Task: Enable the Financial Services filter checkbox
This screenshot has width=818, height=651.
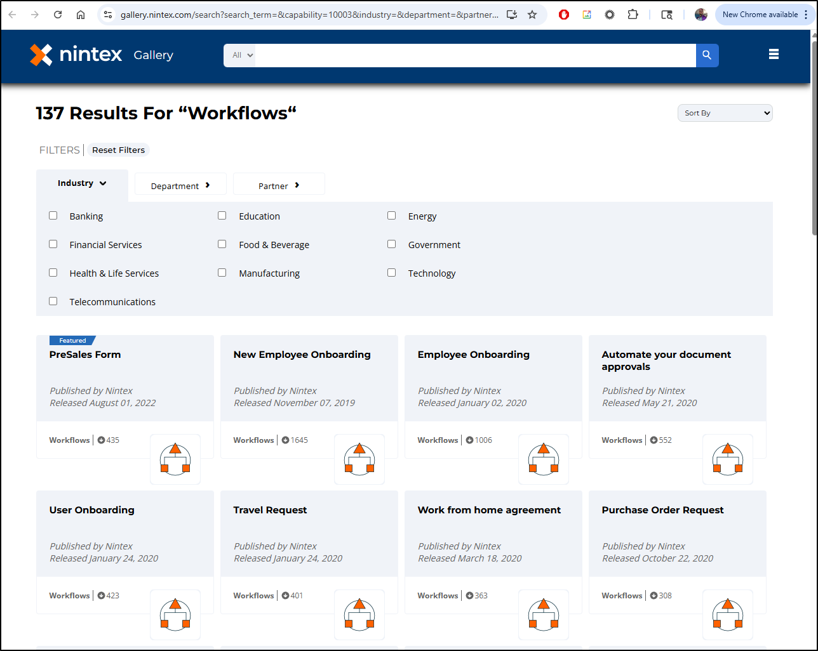Action: 53,244
